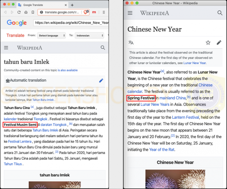Viewport: 227px width, 189px height.
Task: Open a new browser tab
Action: [x=72, y=5]
